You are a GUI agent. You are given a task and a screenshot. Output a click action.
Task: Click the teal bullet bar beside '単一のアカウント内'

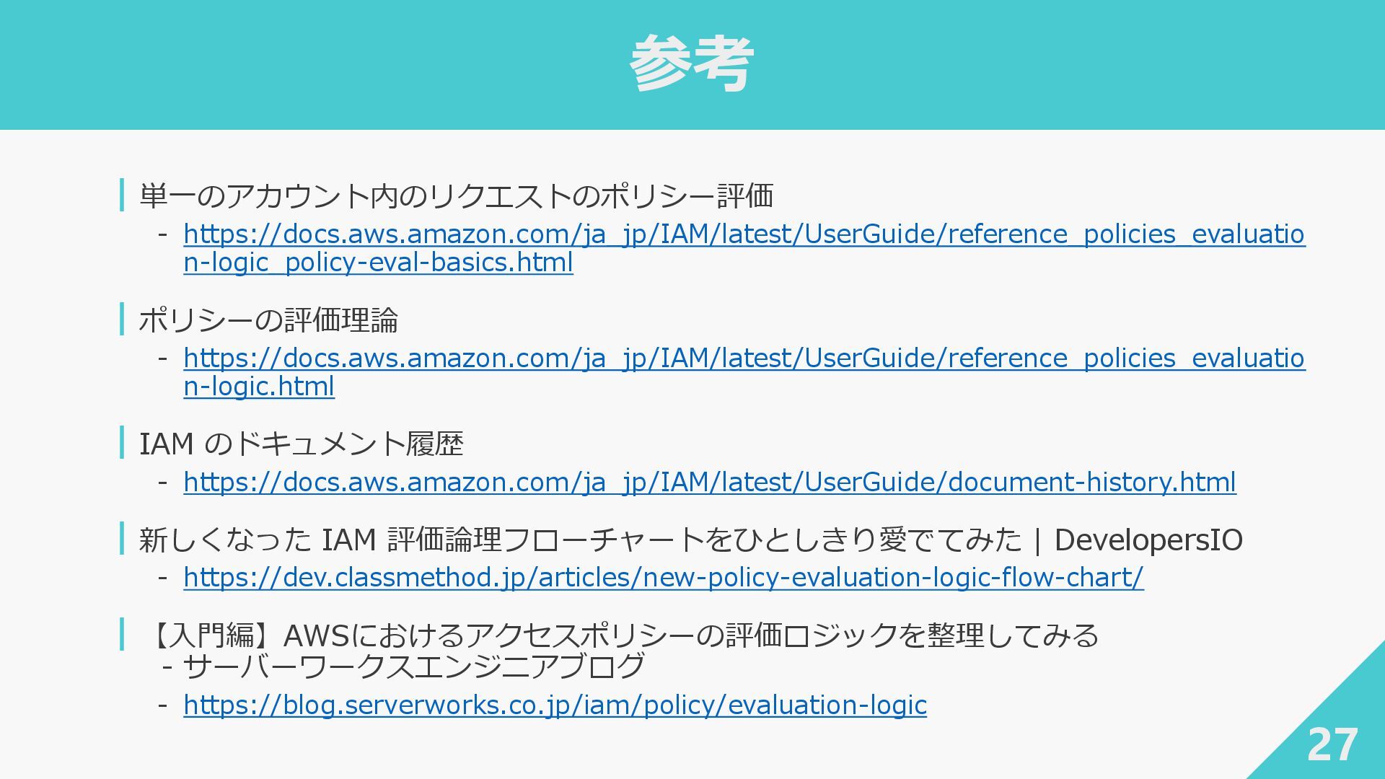[x=122, y=195]
